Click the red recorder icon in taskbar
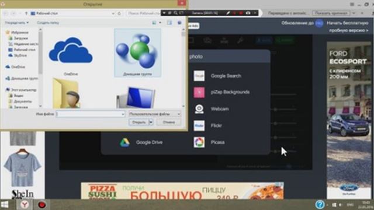 pyautogui.click(x=41, y=205)
